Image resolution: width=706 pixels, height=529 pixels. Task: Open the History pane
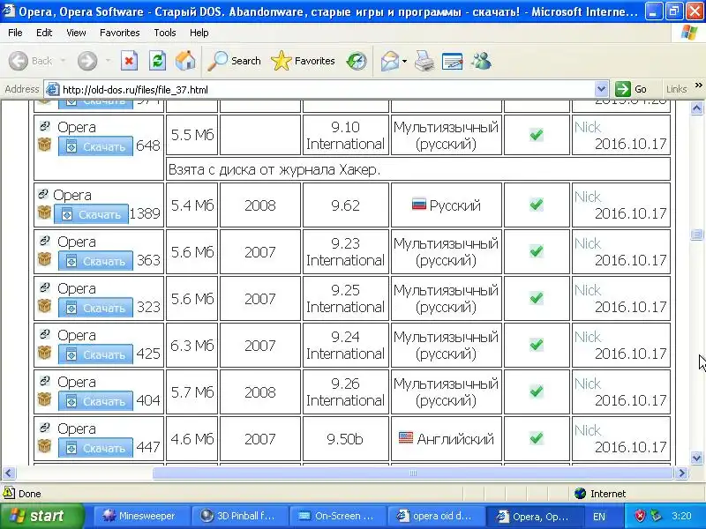tap(357, 61)
